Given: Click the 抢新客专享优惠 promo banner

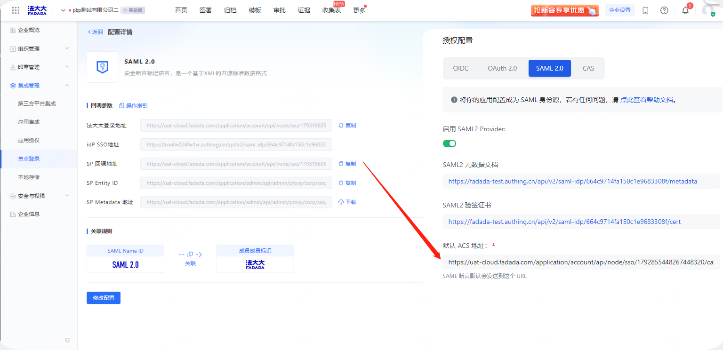Looking at the screenshot, I should pyautogui.click(x=565, y=10).
